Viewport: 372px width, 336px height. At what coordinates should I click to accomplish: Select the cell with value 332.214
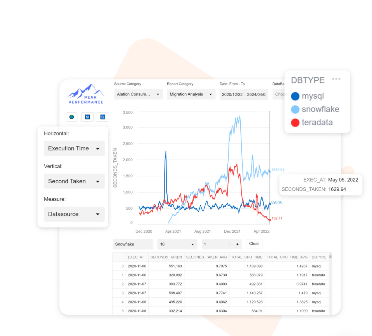click(166, 311)
